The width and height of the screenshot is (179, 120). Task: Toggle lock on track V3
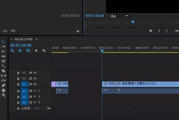(x=18, y=73)
